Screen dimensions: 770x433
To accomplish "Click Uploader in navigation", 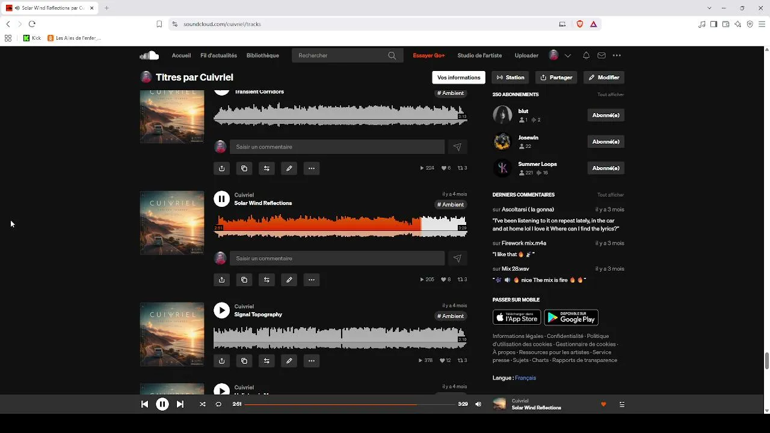I will 526,55.
